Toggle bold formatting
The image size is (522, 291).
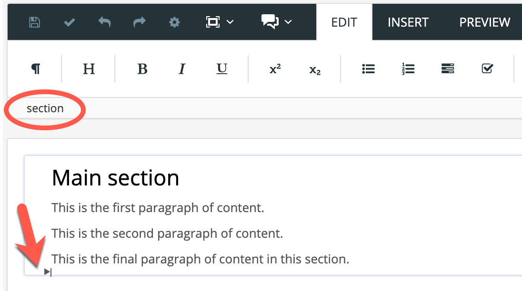tap(142, 69)
